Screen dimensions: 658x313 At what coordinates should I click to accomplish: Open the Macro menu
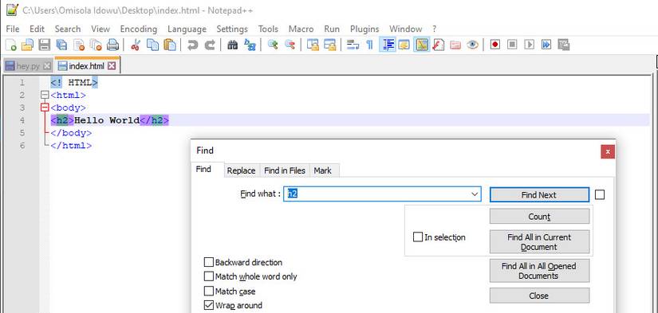[301, 29]
